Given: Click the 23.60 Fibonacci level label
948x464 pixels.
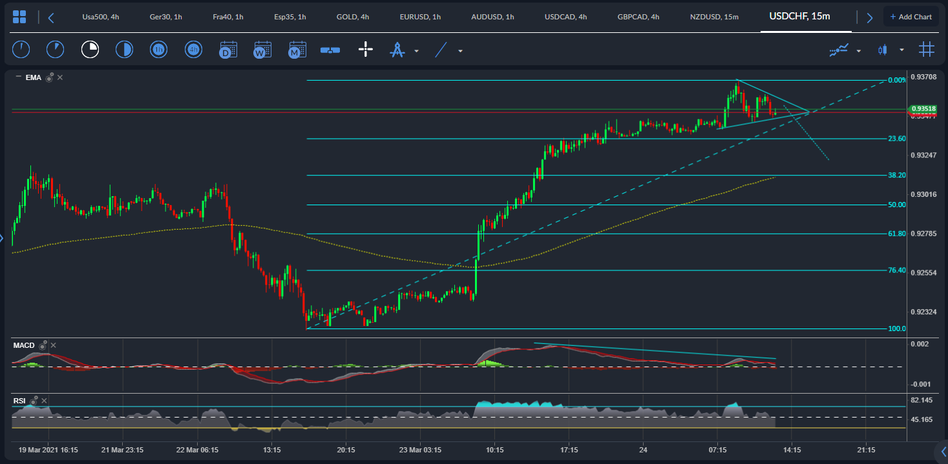Looking at the screenshot, I should [x=897, y=139].
